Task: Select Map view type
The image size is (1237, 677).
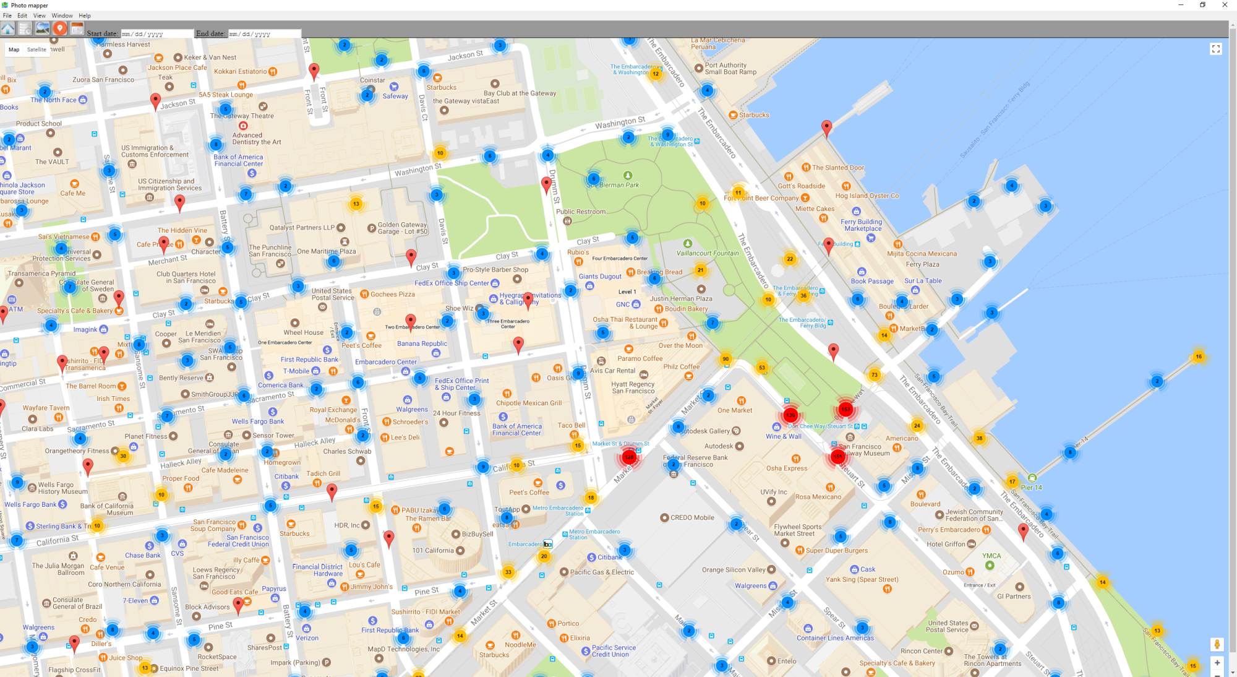Action: [14, 50]
